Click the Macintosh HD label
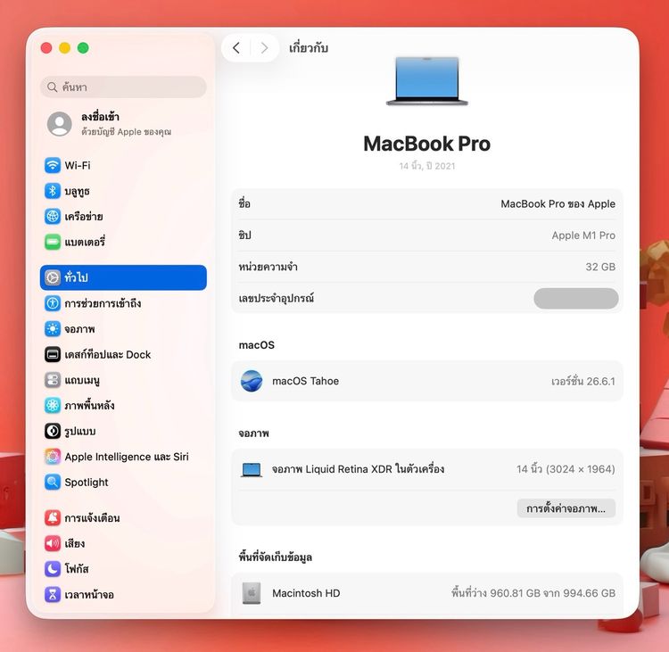This screenshot has height=652, width=669. point(306,593)
